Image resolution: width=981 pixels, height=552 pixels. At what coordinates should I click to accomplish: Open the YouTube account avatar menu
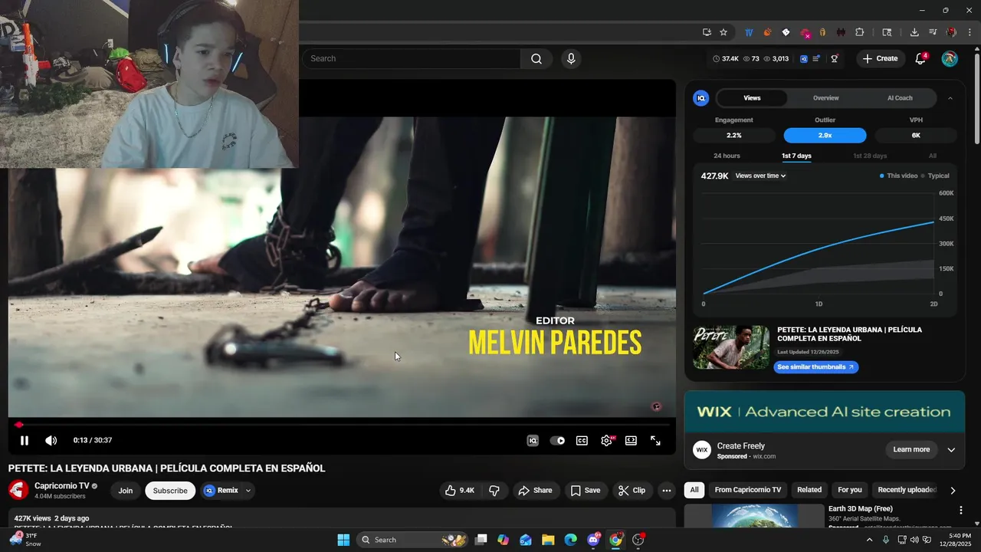[950, 59]
